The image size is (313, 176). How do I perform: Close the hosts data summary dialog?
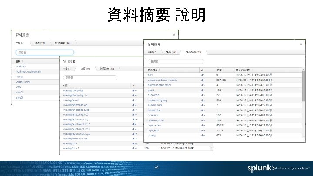click(173, 35)
